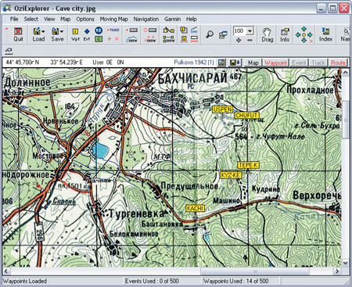352x287 pixels.
Task: Open the Moving Map menu
Action: pyautogui.click(x=113, y=19)
